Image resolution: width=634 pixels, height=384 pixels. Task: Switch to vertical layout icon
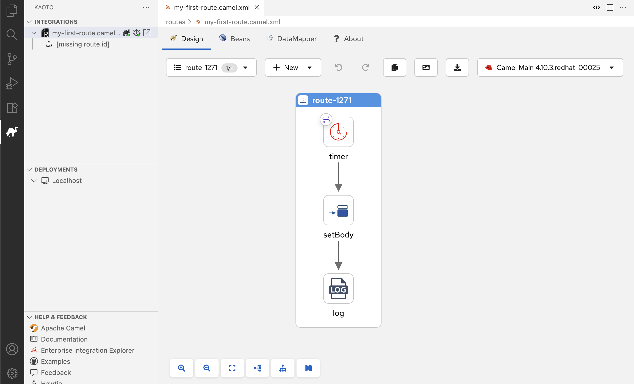(x=283, y=368)
